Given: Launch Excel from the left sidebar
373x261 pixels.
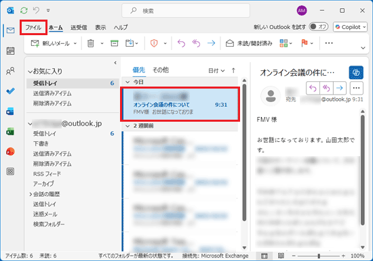Looking at the screenshot, I should coord(10,131).
